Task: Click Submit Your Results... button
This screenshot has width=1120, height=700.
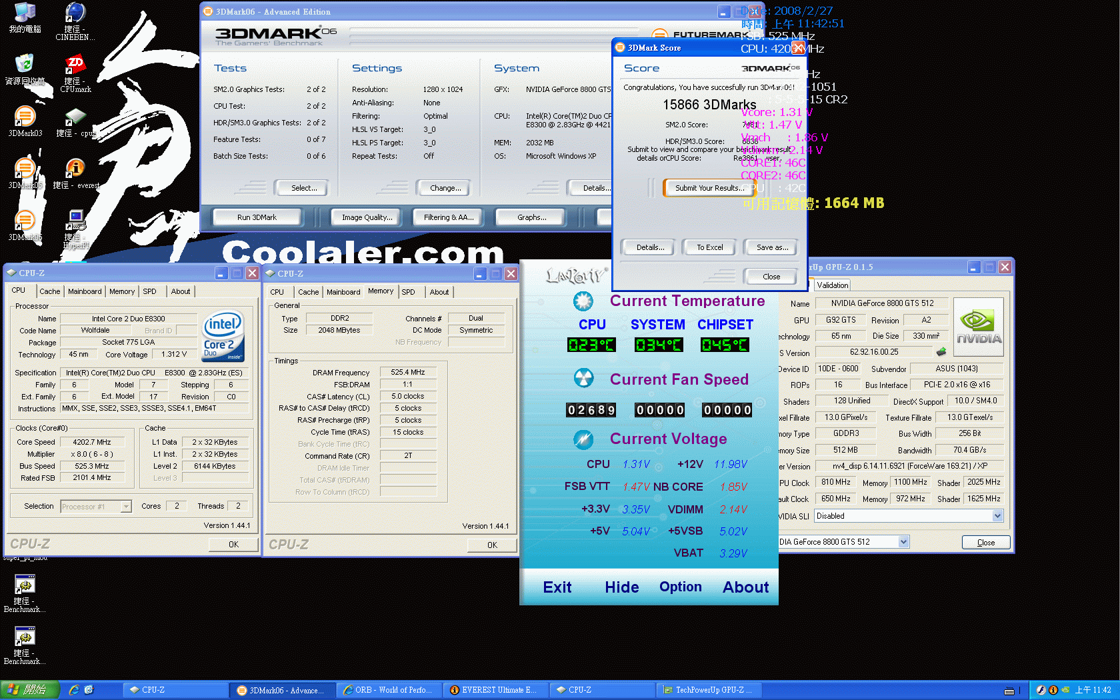Action: (x=710, y=188)
